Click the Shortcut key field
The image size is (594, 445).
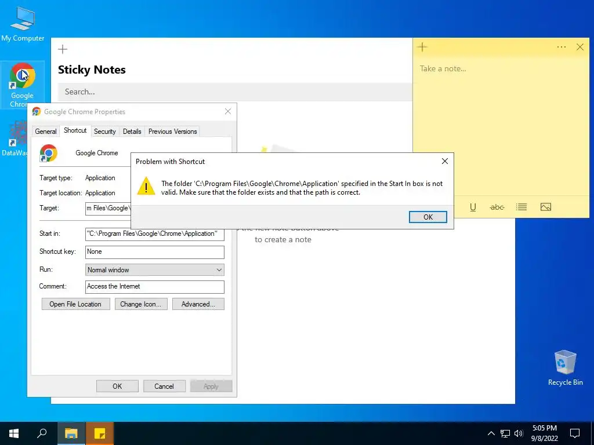point(154,252)
